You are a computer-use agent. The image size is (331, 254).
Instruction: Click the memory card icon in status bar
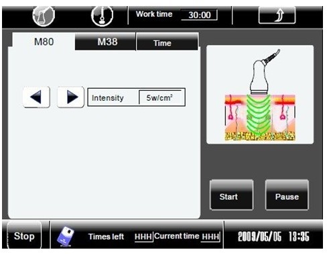[x=66, y=237]
